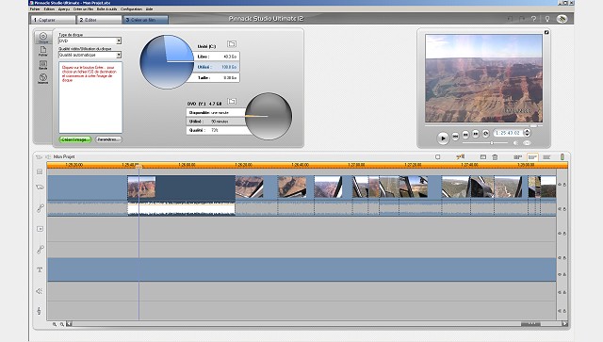This screenshot has width=603, height=342.
Task: Switch to storyboard view icon
Action: click(517, 157)
